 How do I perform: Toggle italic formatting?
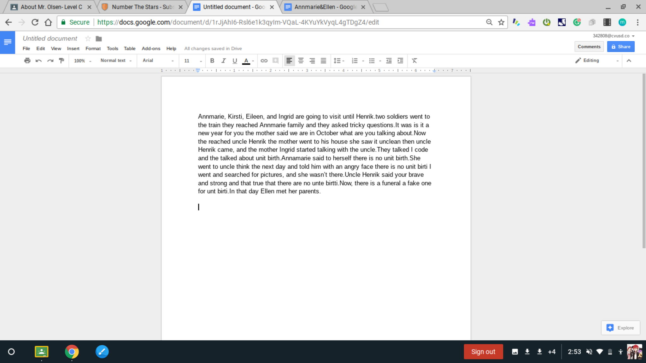[223, 61]
